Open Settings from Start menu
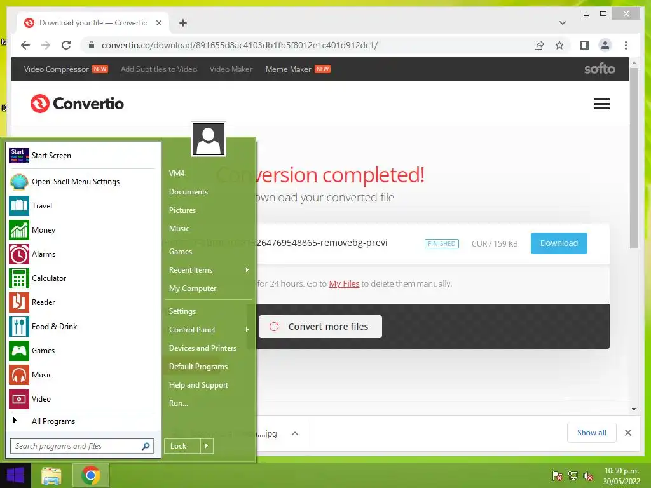651x488 pixels. point(182,311)
